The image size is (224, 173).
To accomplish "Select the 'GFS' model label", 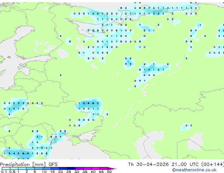I will [53, 165].
